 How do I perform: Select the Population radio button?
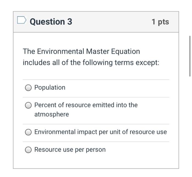(x=29, y=88)
